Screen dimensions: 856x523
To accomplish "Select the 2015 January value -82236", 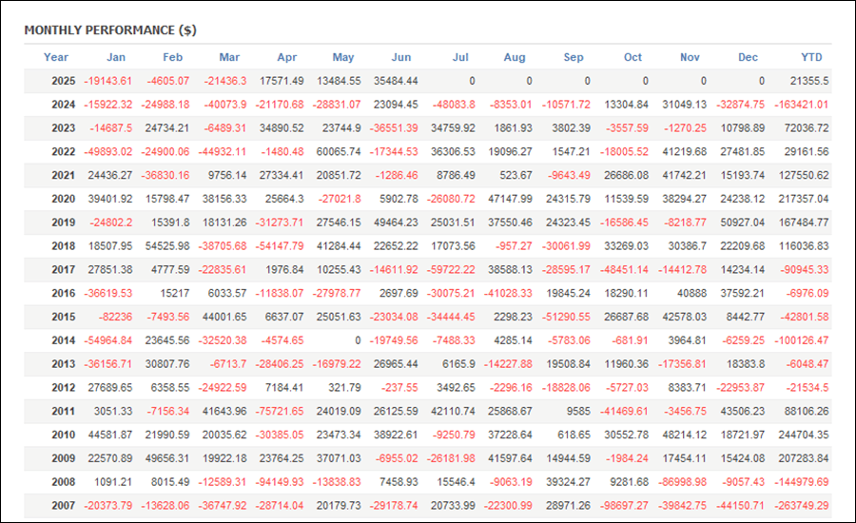I will pyautogui.click(x=115, y=317).
